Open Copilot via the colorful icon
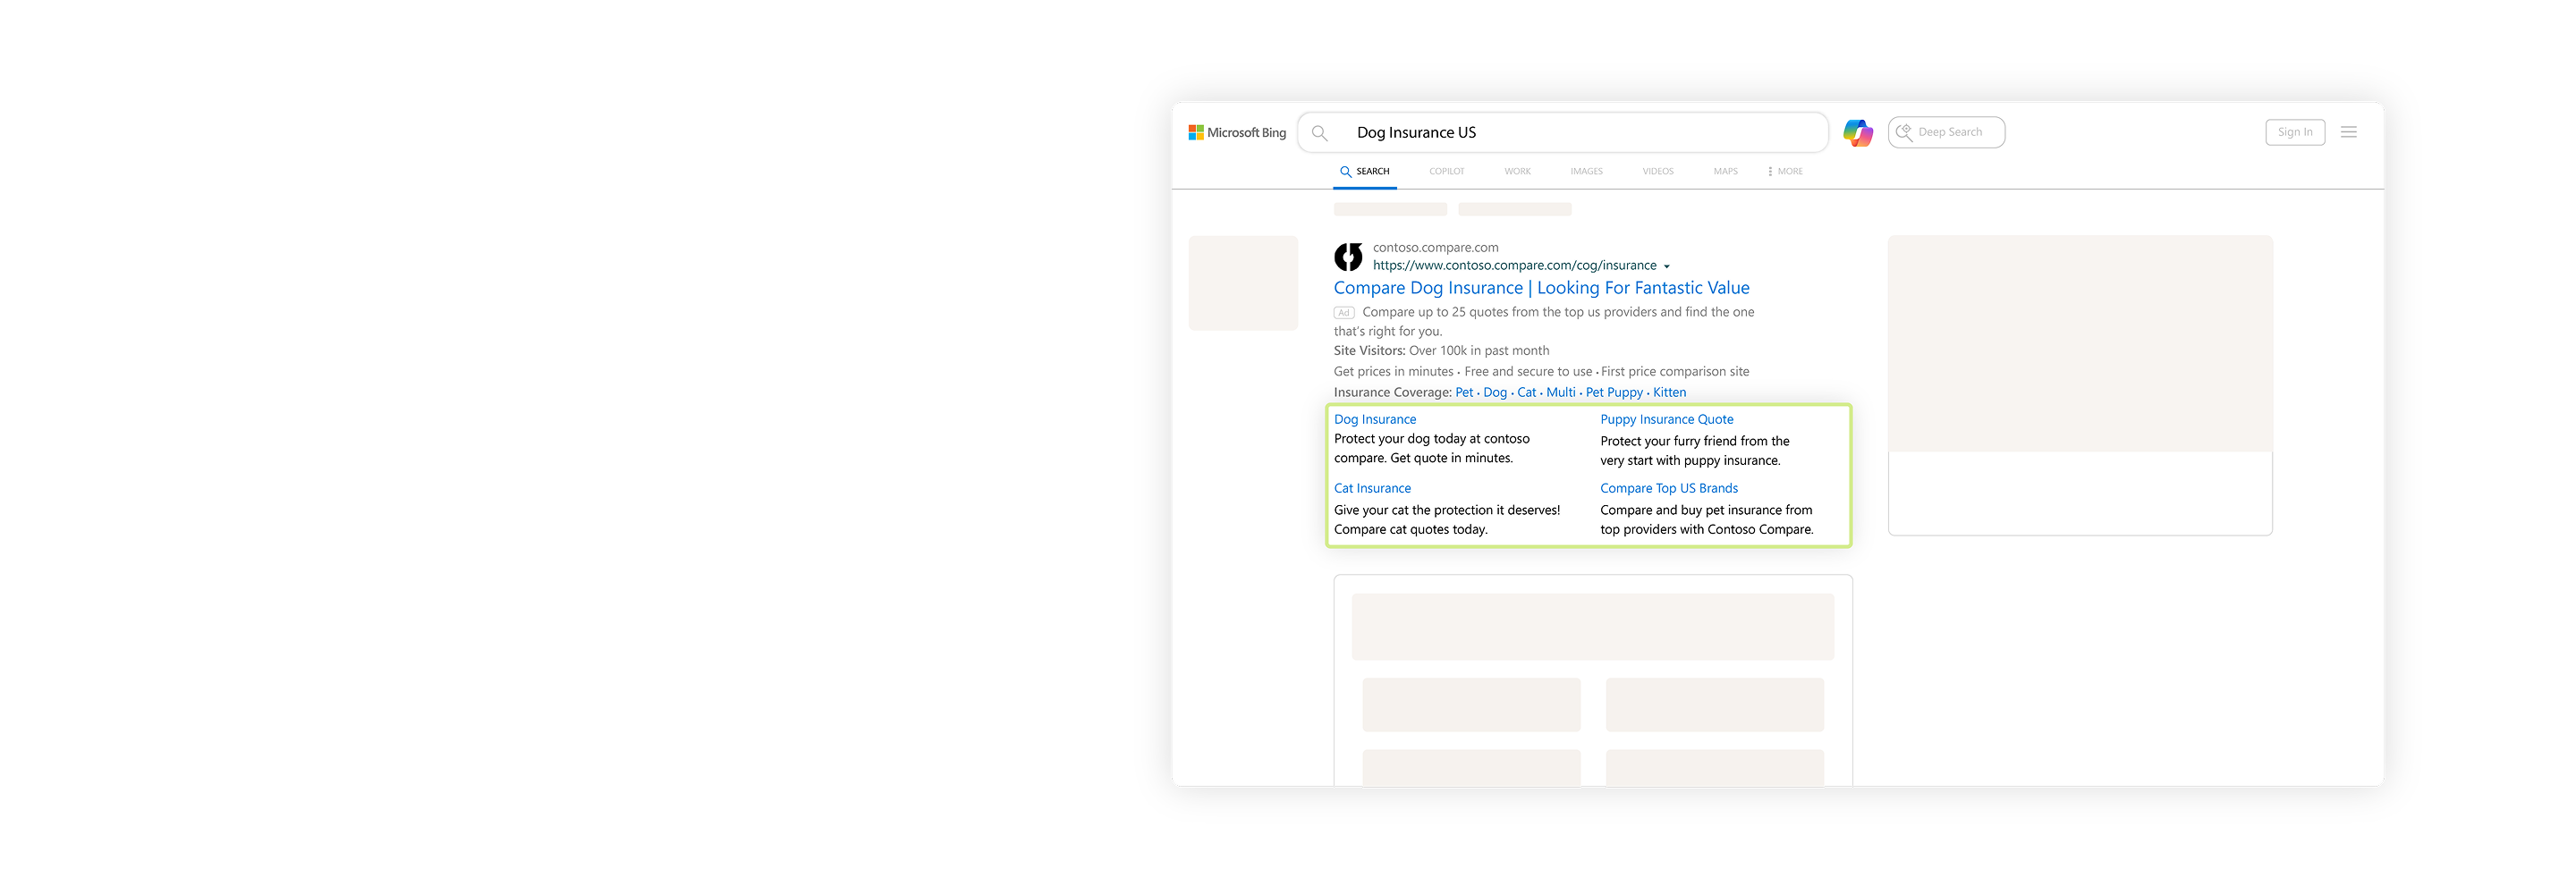Screen dimensions: 2576x894 (x=1857, y=133)
